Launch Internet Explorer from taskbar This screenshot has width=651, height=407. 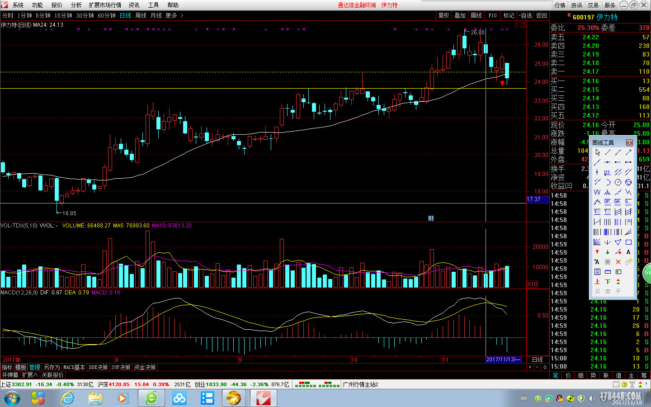68,398
